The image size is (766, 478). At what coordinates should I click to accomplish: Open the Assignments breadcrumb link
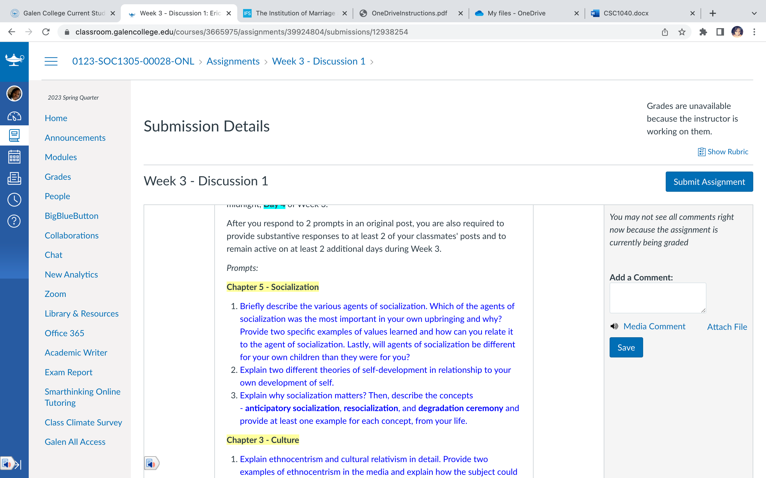click(233, 61)
